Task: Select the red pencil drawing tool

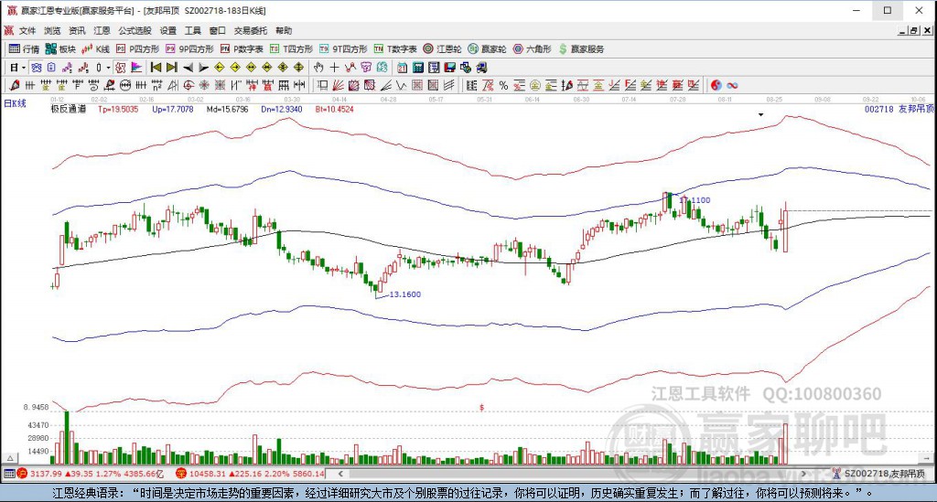Action: coord(15,85)
